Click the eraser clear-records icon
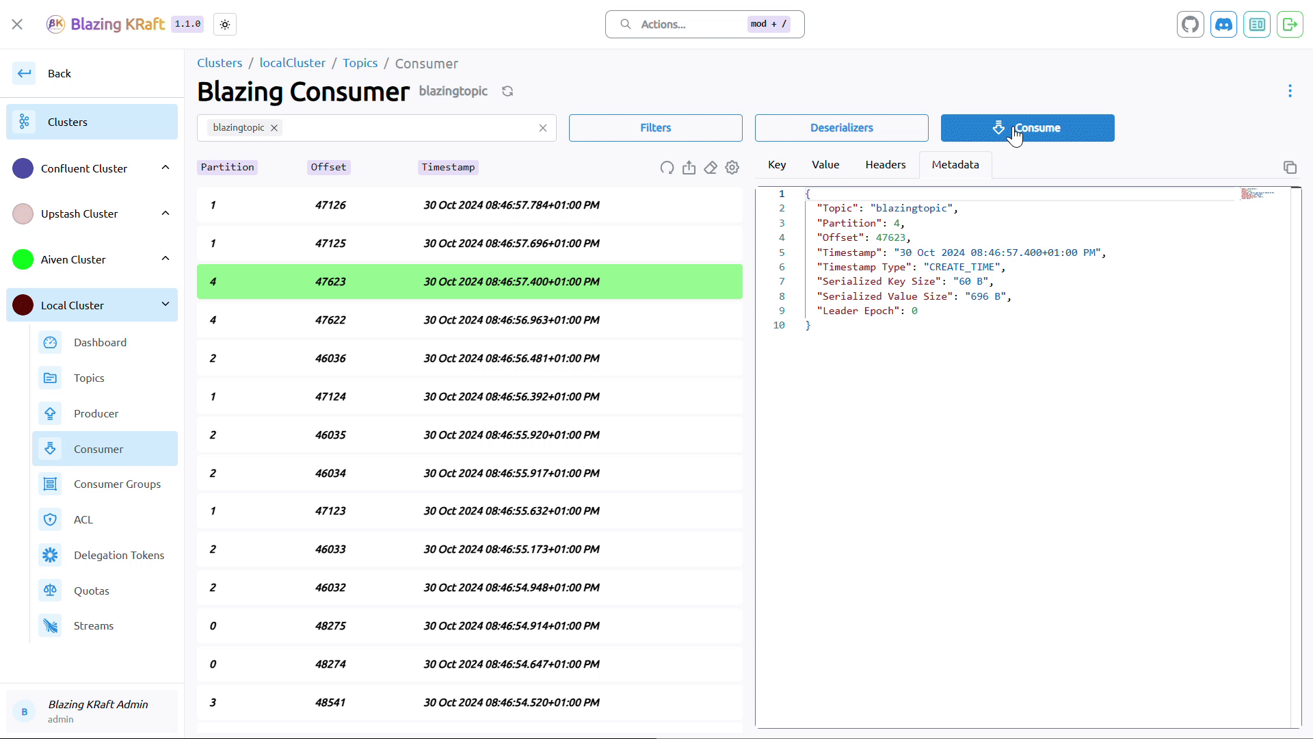The height and width of the screenshot is (739, 1313). [711, 168]
